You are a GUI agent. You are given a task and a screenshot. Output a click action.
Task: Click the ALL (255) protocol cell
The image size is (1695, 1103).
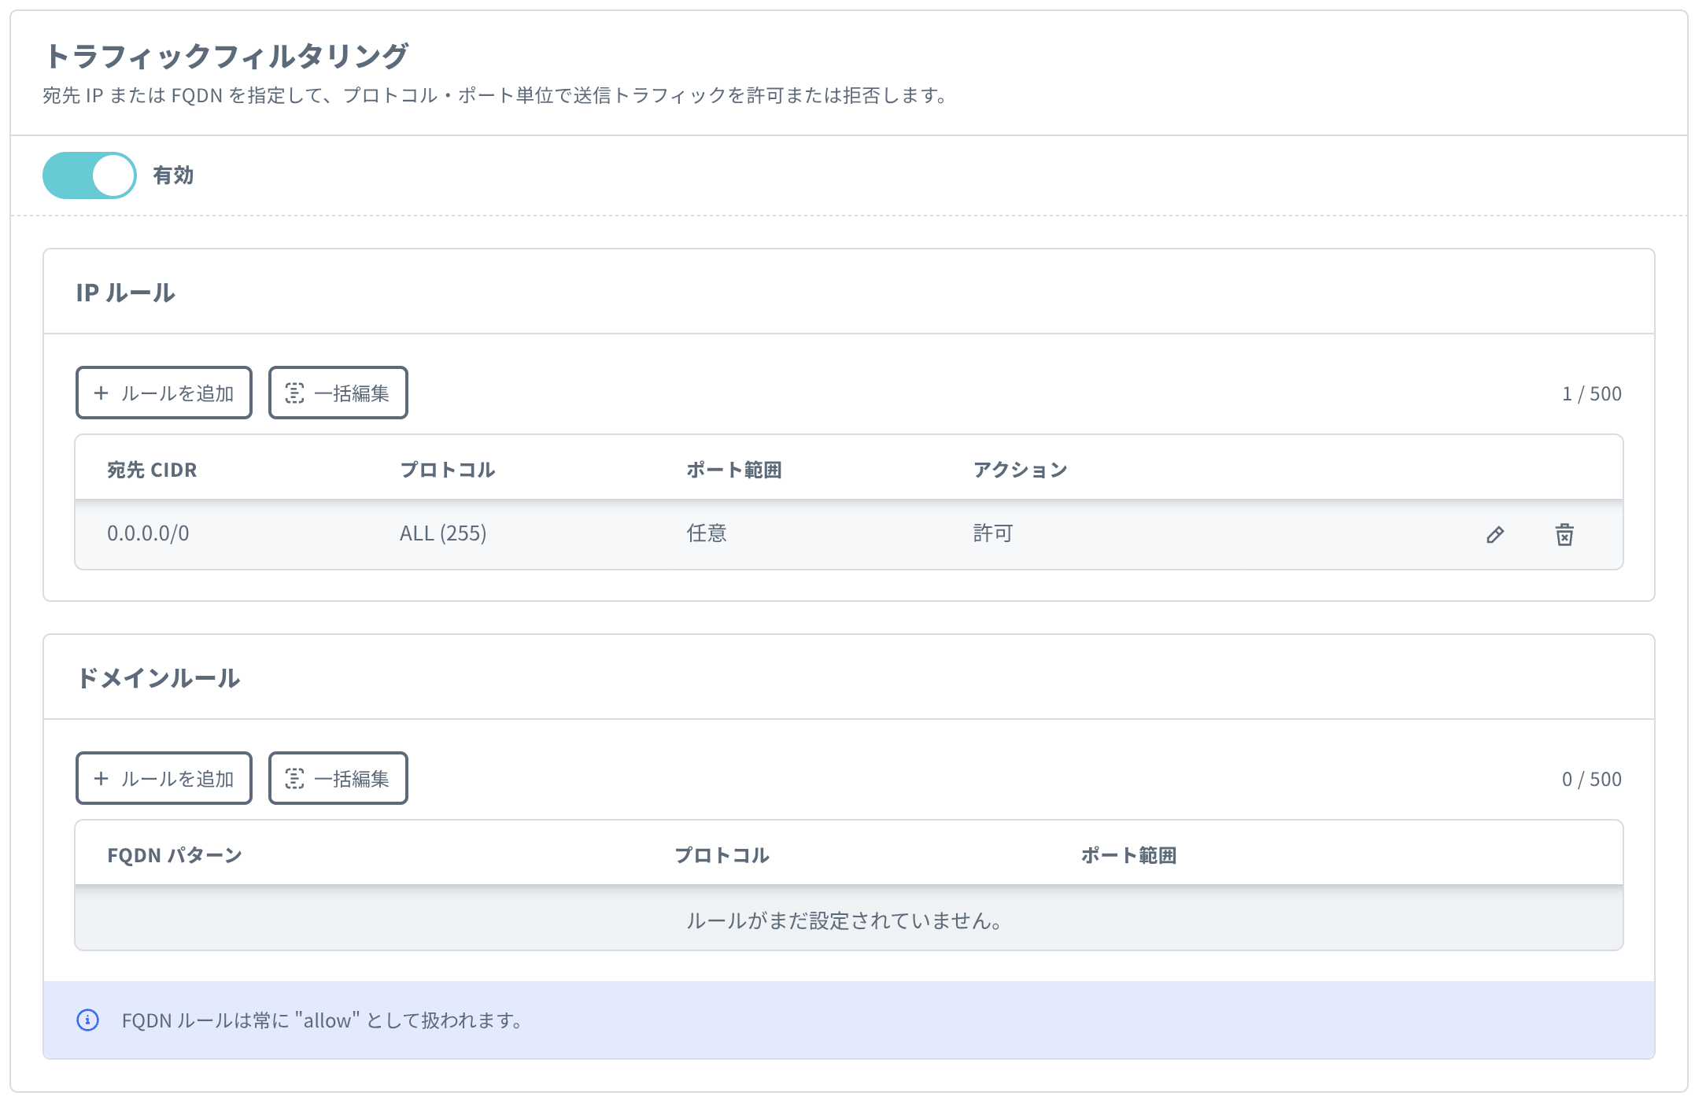(x=443, y=533)
